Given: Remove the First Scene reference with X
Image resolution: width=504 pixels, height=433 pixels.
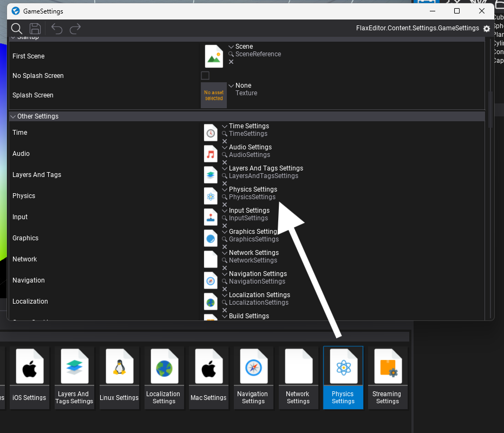Looking at the screenshot, I should [x=231, y=62].
